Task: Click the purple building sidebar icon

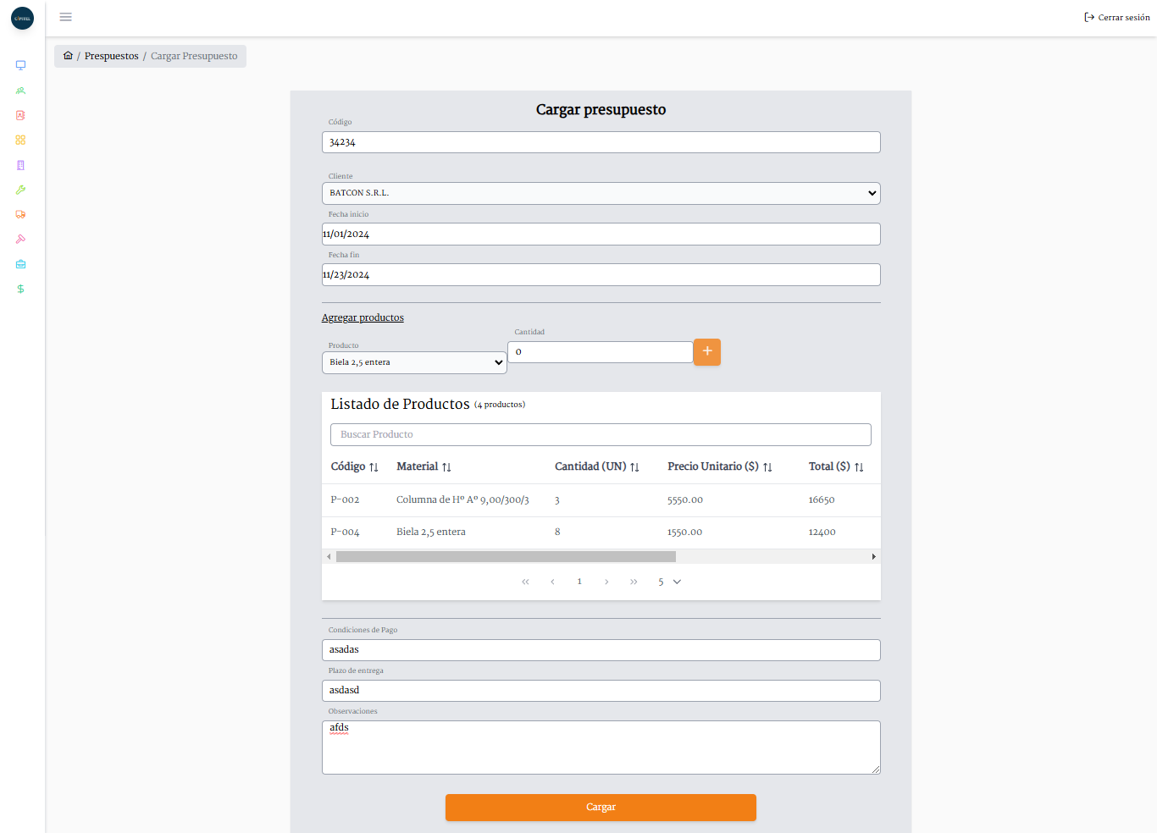Action: pyautogui.click(x=20, y=165)
